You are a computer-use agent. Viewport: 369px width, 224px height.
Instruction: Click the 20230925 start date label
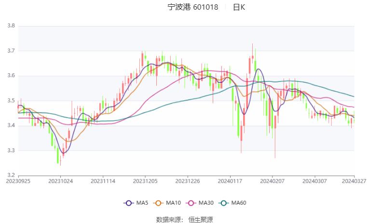pos(18,181)
